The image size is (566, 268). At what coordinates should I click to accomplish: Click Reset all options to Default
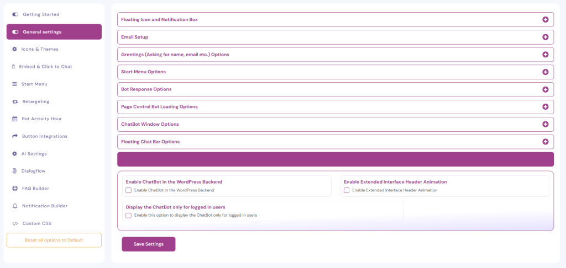click(54, 240)
